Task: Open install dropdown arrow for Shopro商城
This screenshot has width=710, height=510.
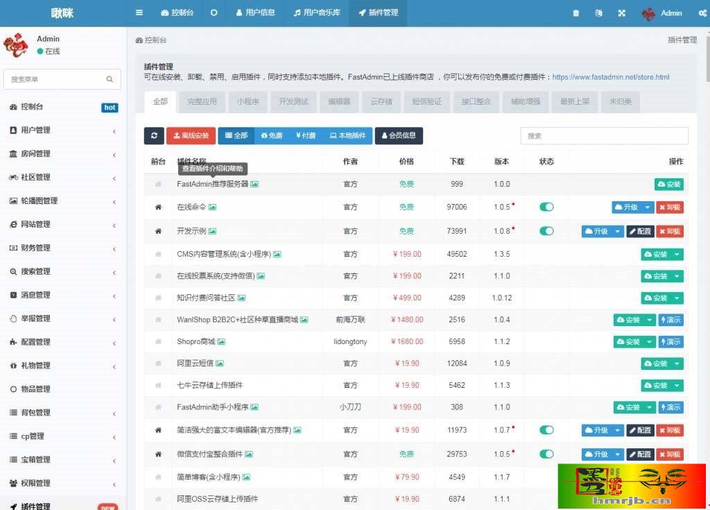Action: [x=649, y=342]
